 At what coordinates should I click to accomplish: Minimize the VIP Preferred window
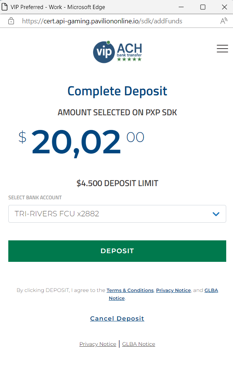181,7
